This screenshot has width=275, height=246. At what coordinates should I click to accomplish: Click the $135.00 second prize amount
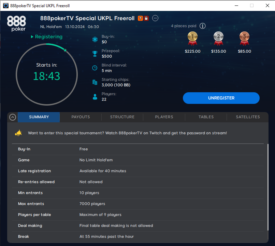[x=218, y=51]
